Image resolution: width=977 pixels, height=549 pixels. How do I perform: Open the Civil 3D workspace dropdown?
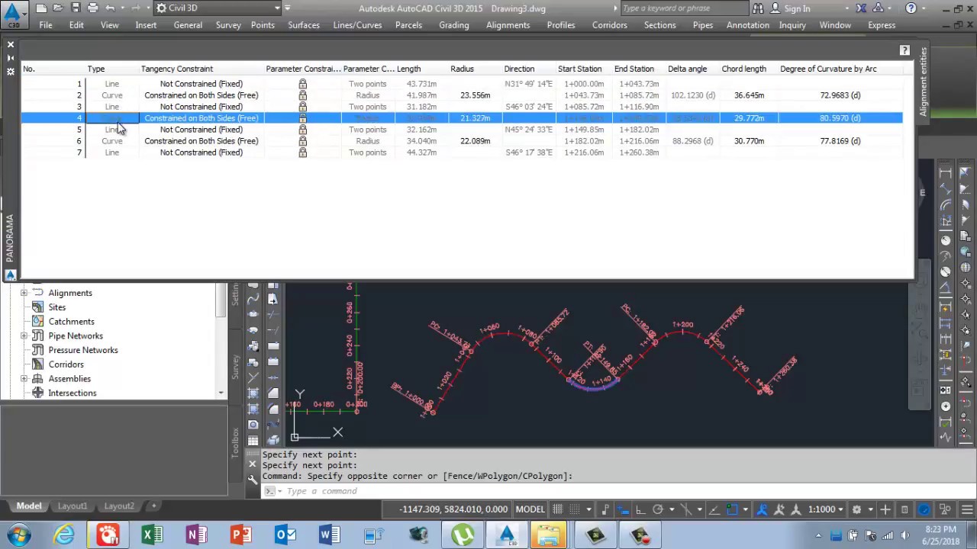pyautogui.click(x=218, y=8)
